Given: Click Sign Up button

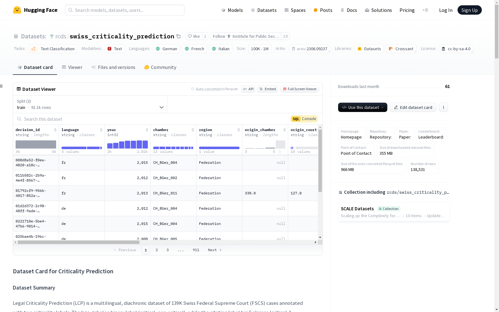Looking at the screenshot, I should click(x=470, y=10).
